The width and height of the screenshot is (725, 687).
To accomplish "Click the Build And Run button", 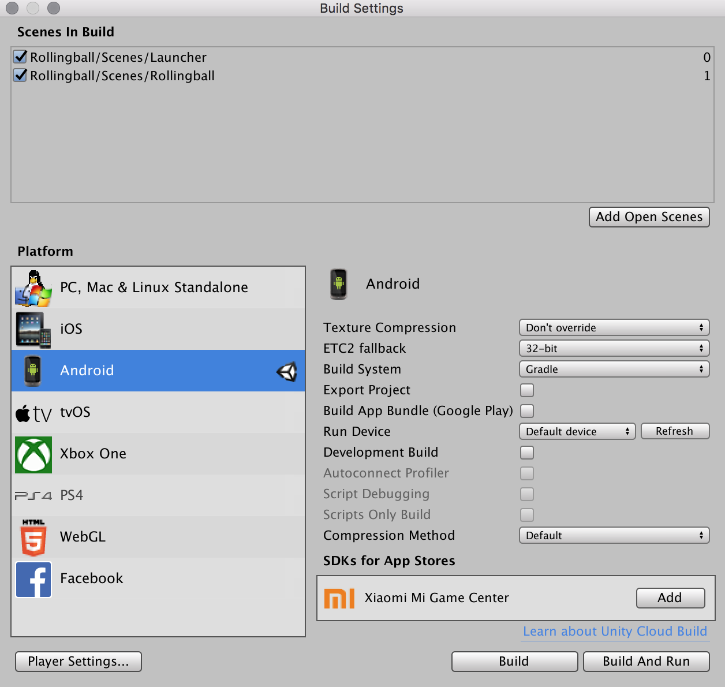I will click(646, 662).
